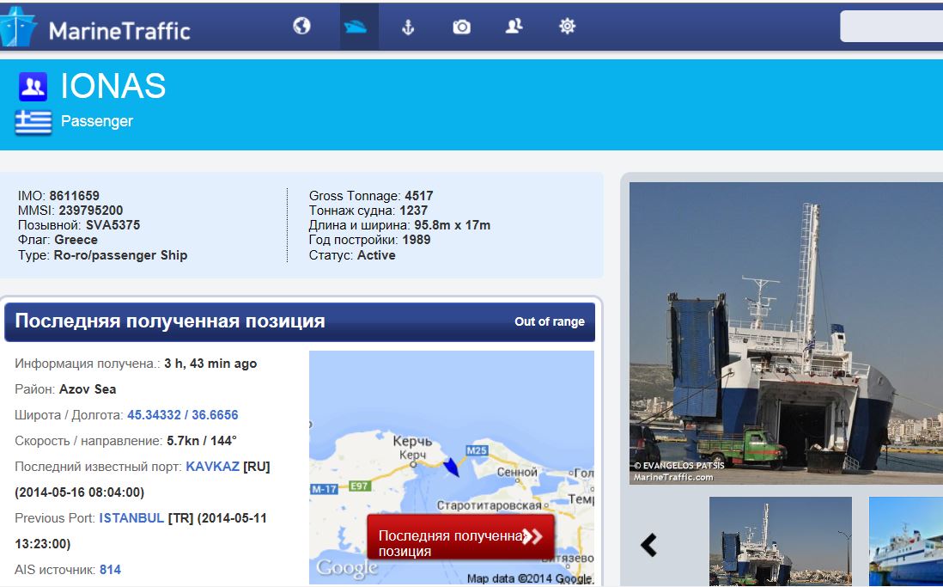Click the blue vessel marker on map
Viewport: 943px width, 587px height.
pyautogui.click(x=452, y=467)
